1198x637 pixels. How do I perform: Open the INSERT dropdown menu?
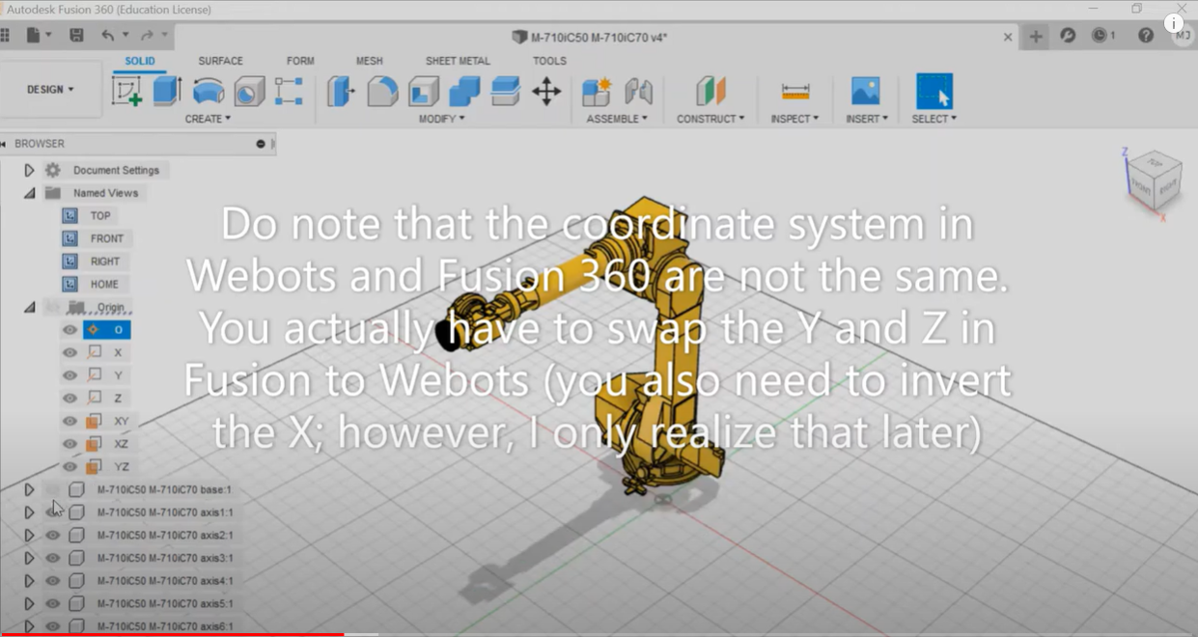[867, 119]
